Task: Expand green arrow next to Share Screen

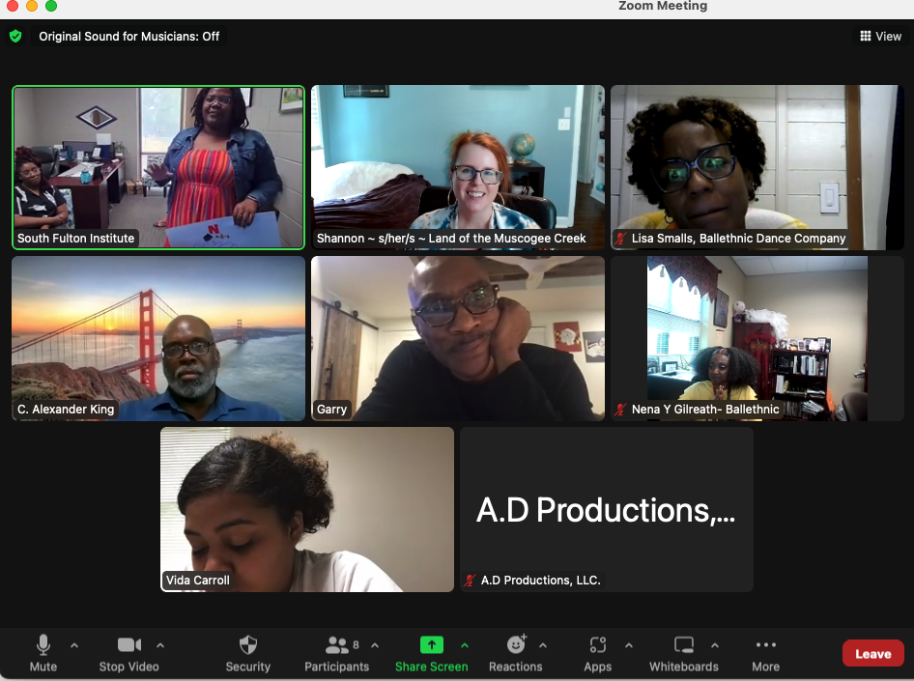Action: pos(465,645)
